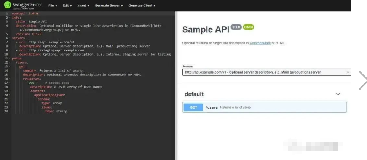The height and width of the screenshot is (160, 367).
Task: Click the Swagger Editor logo icon
Action: tap(8, 5)
